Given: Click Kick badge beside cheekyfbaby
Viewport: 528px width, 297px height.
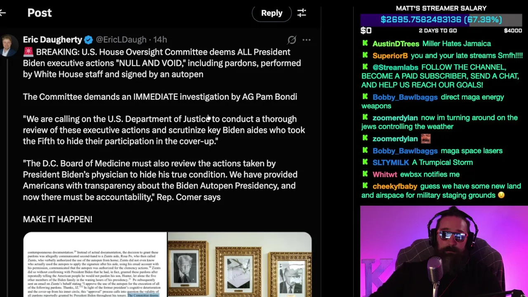Looking at the screenshot, I should click(x=365, y=186).
